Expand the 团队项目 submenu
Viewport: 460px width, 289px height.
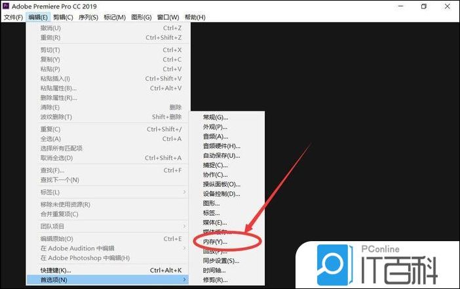[107, 227]
